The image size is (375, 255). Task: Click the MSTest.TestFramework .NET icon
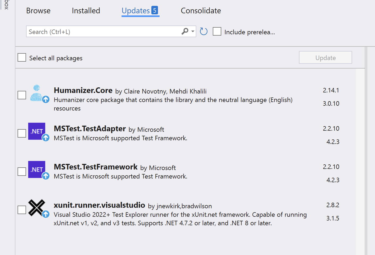pyautogui.click(x=37, y=169)
